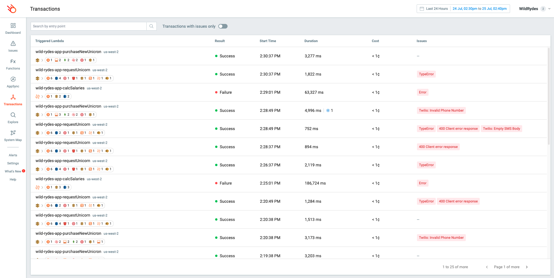Viewport: 554px width, 278px height.
Task: Open Explore using the magnifier sidebar icon
Action: 13,115
